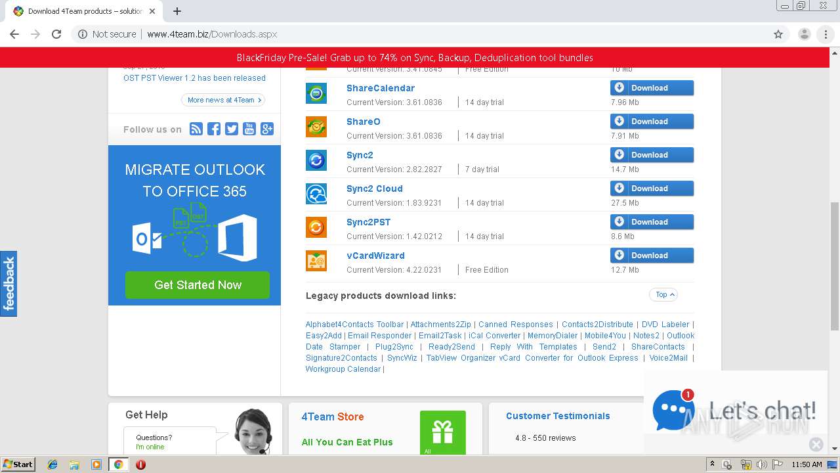
Task: Close the chat widget with the X
Action: pos(816,445)
